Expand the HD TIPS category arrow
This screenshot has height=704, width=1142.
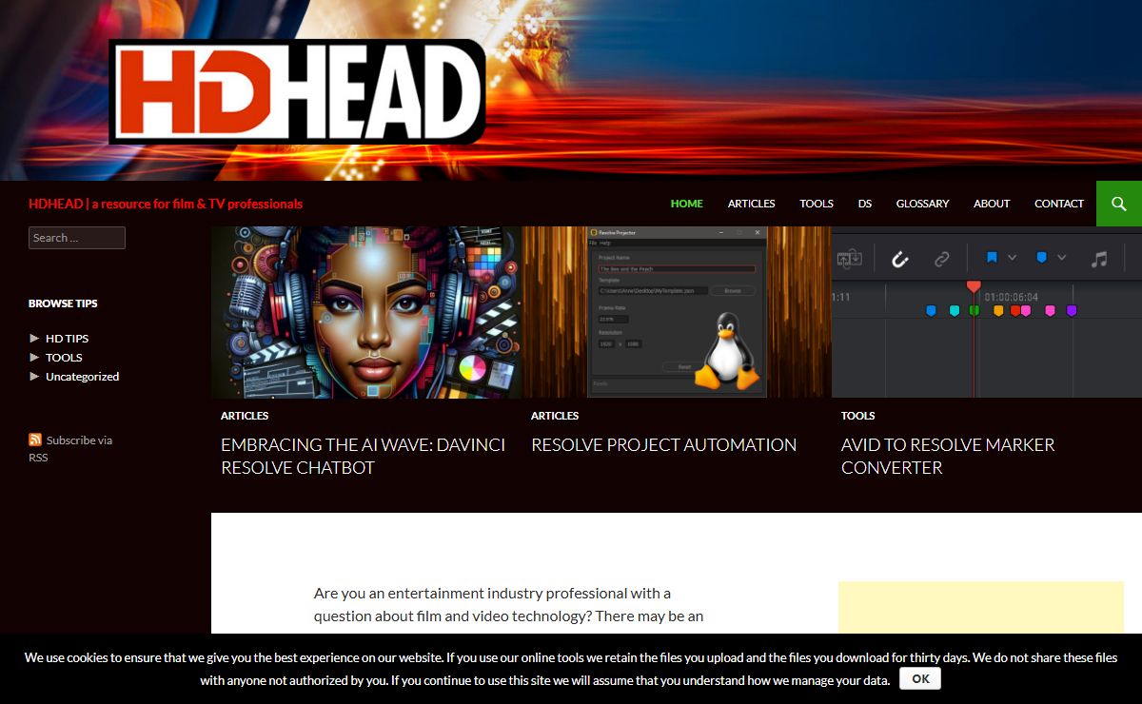[x=34, y=338]
